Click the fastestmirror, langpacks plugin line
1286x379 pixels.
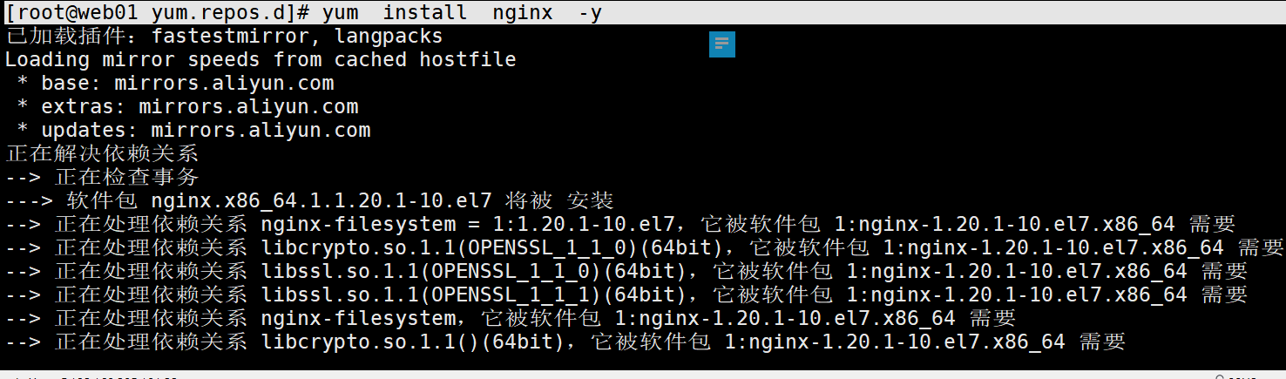tap(224, 36)
